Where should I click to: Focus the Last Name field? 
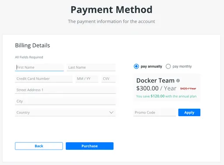click(x=91, y=67)
